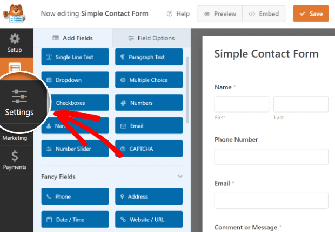Image resolution: width=335 pixels, height=232 pixels.
Task: Add a Paragraph Text field
Action: pyautogui.click(x=149, y=57)
